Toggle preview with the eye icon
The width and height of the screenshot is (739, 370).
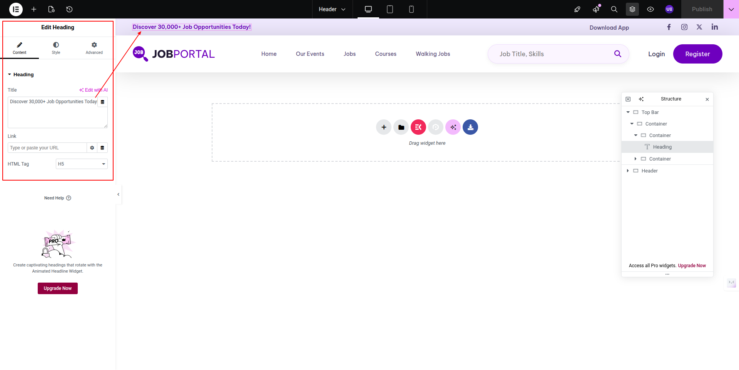coord(650,9)
